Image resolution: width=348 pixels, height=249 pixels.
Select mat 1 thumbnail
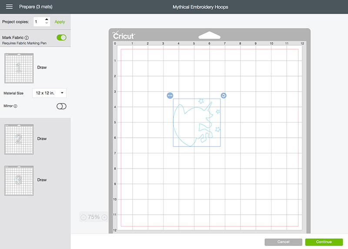[x=19, y=68]
